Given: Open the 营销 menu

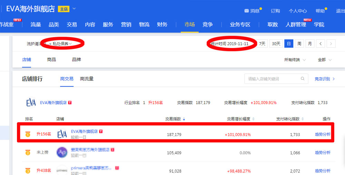Looking at the screenshot, I should point(126,25).
